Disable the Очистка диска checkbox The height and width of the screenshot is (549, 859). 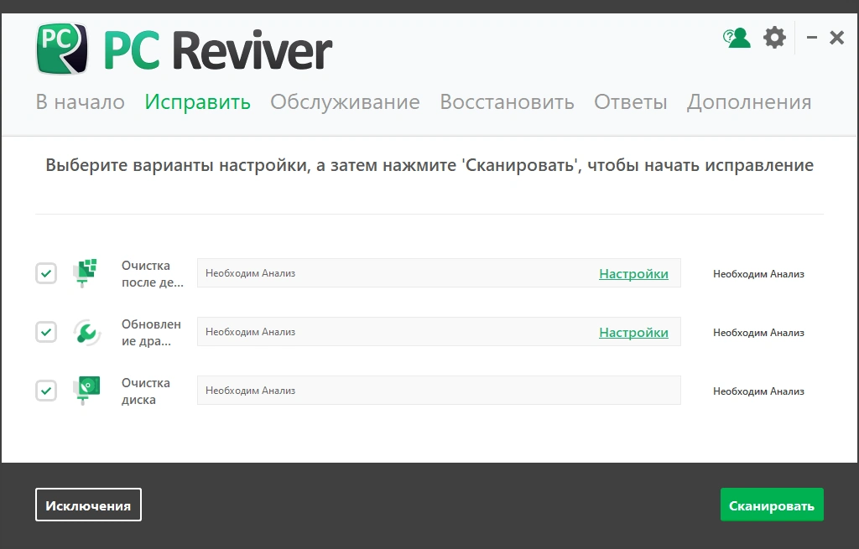pyautogui.click(x=46, y=391)
